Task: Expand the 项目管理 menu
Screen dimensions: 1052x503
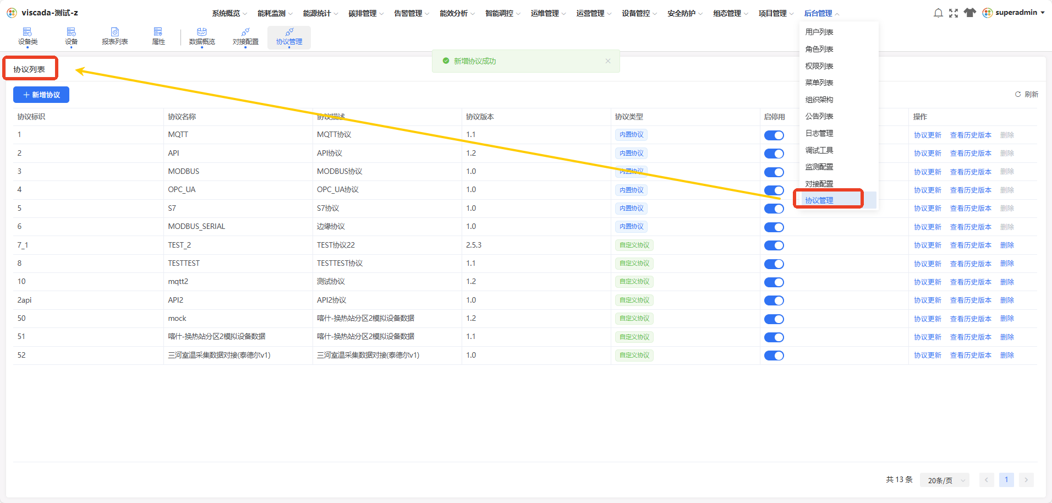Action: [776, 13]
